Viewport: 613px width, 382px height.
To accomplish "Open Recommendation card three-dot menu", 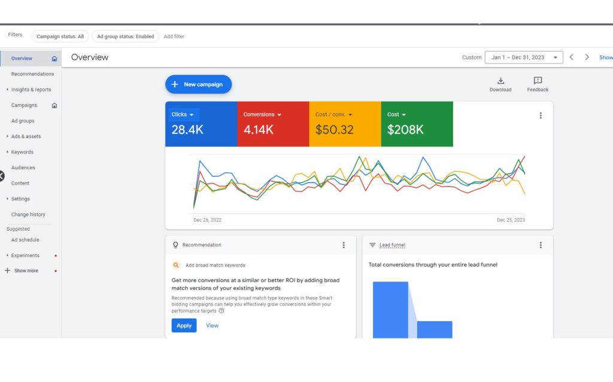I will pyautogui.click(x=344, y=245).
